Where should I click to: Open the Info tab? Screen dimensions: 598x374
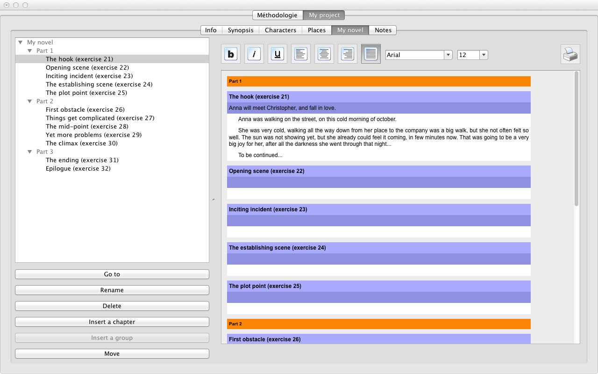(211, 30)
